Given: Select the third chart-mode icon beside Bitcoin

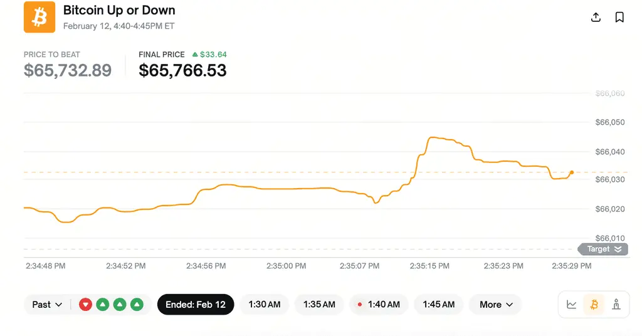Looking at the screenshot, I should 616,305.
